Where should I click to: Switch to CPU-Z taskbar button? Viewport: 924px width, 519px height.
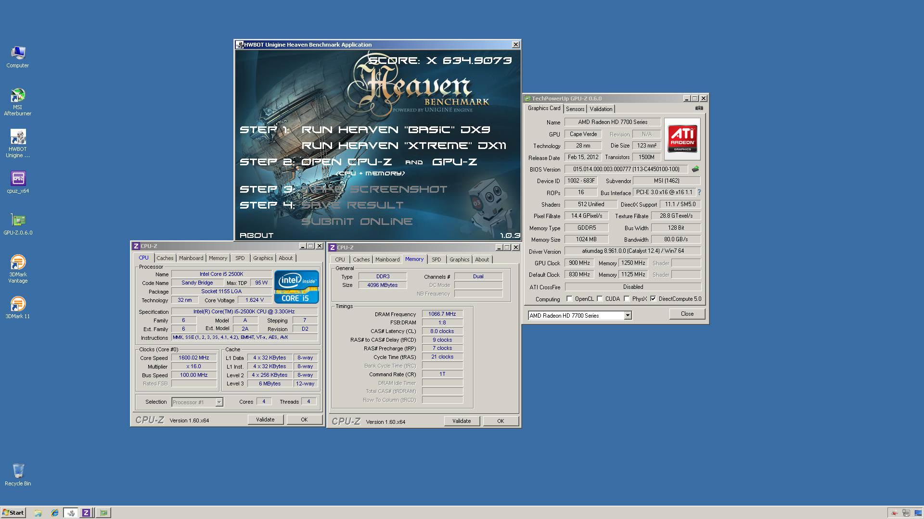(86, 513)
